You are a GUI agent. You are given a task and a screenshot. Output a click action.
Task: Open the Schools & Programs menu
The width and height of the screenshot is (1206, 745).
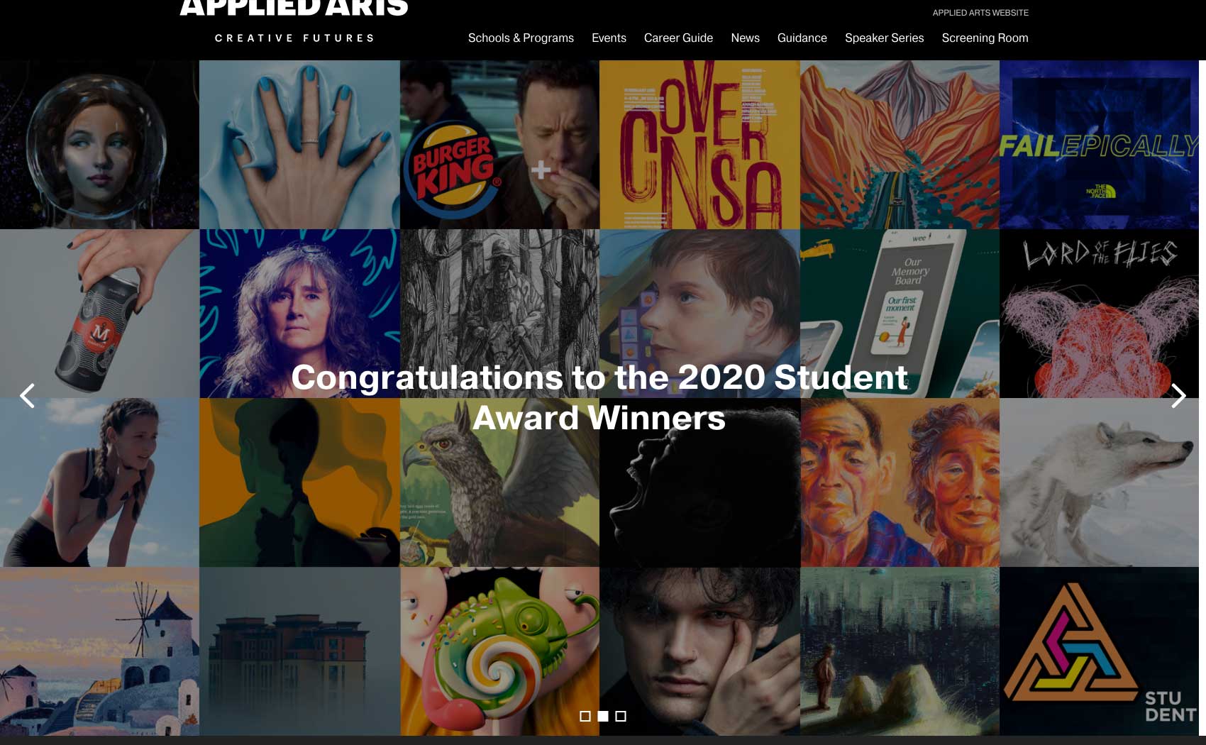[x=521, y=38]
